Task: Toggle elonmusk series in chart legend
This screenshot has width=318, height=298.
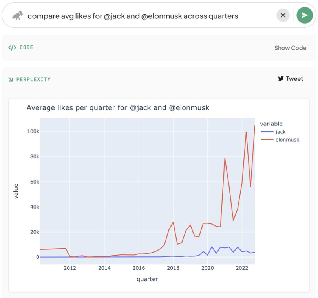Action: [x=287, y=140]
